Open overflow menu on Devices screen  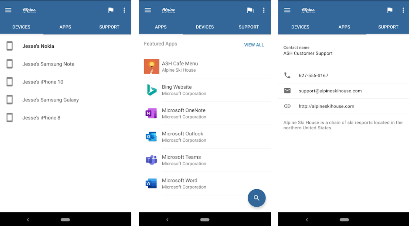click(x=124, y=10)
